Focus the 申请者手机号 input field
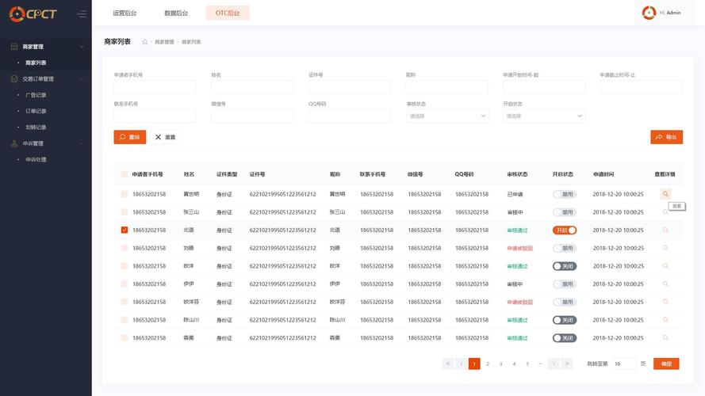This screenshot has width=705, height=396. [155, 86]
